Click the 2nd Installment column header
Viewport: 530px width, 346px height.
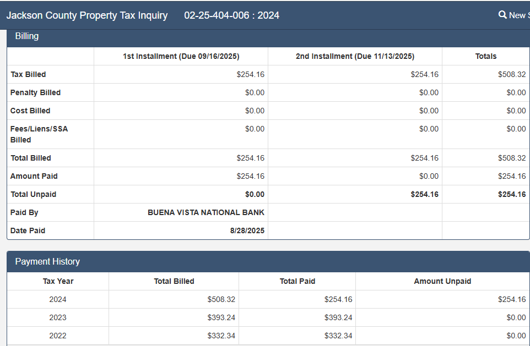pos(355,56)
